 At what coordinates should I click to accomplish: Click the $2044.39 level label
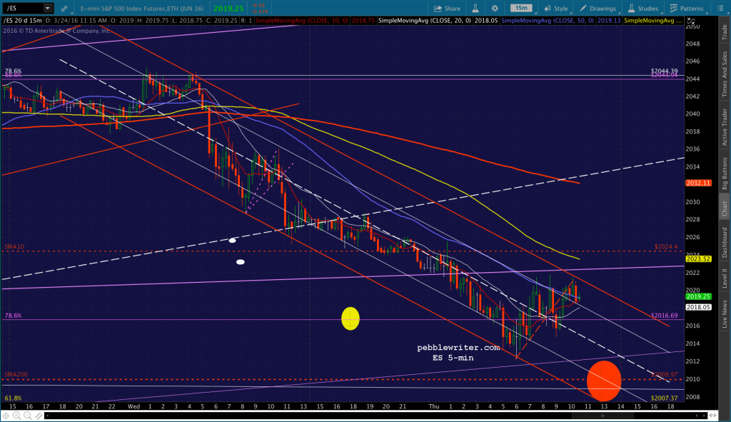click(665, 71)
